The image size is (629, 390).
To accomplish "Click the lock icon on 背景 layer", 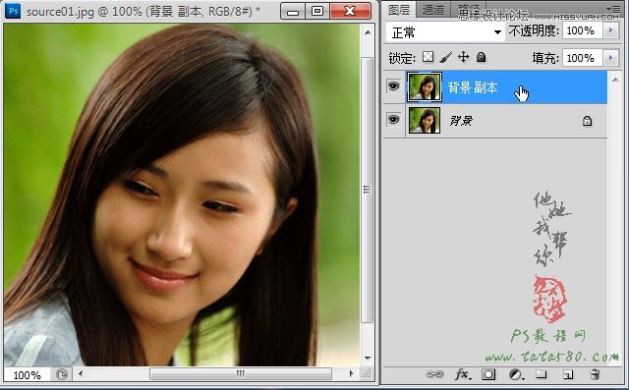I will (587, 121).
